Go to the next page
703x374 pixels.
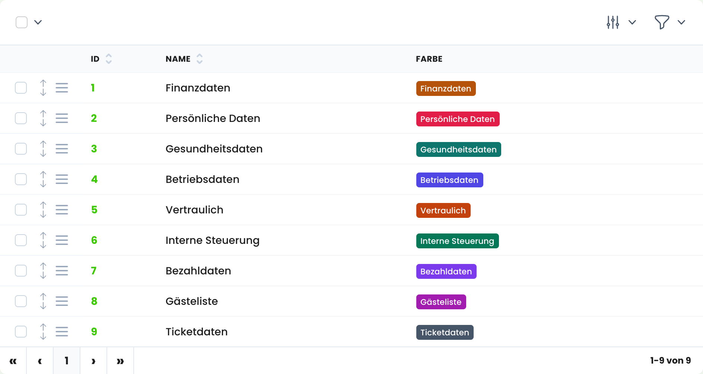point(93,361)
